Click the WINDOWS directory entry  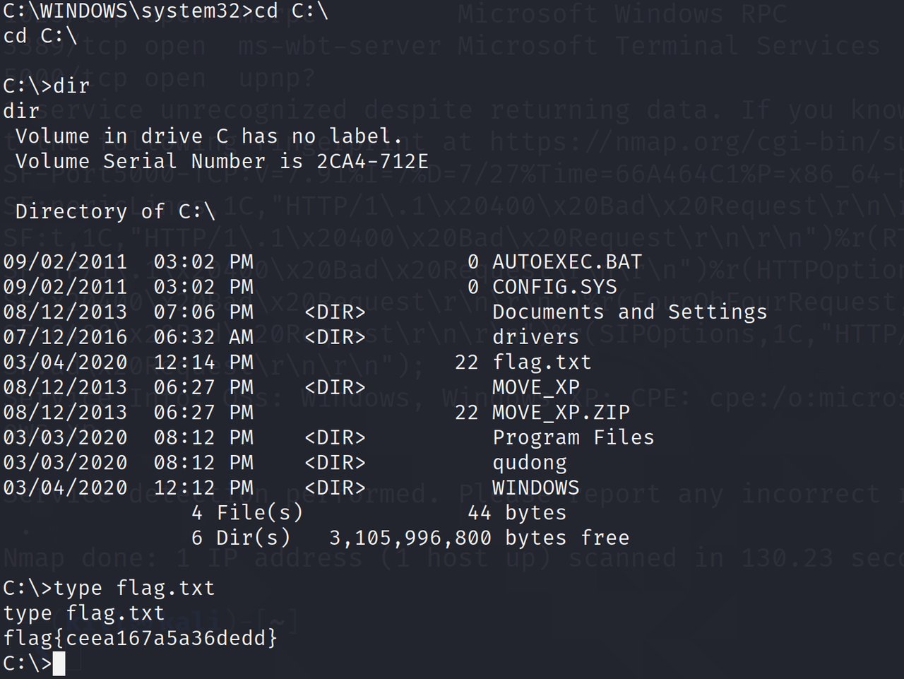tap(535, 488)
